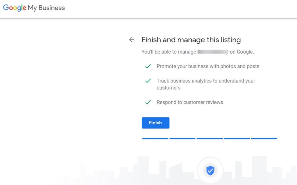Click the Promote your business with photos text

click(208, 66)
